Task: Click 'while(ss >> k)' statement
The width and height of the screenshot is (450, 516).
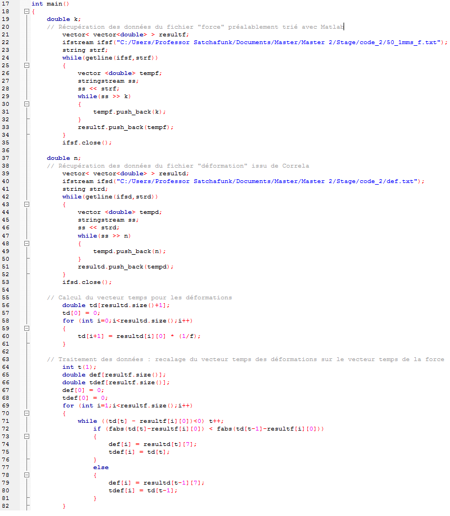Action: pyautogui.click(x=104, y=96)
